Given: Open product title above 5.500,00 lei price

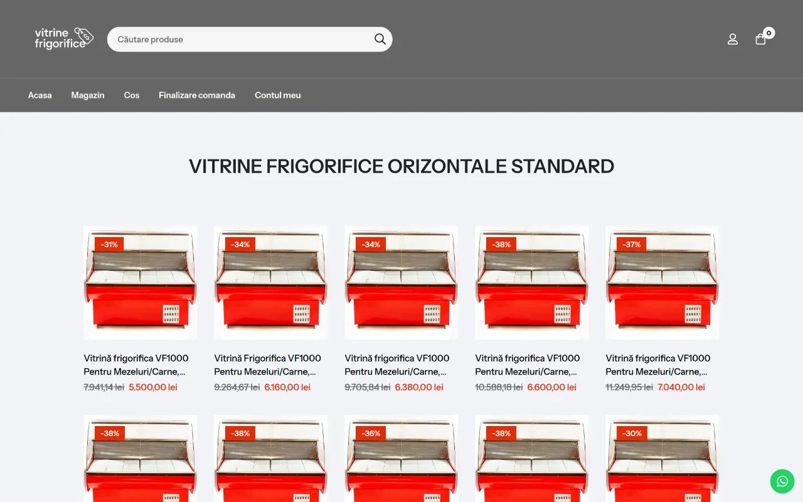Looking at the screenshot, I should click(x=136, y=365).
